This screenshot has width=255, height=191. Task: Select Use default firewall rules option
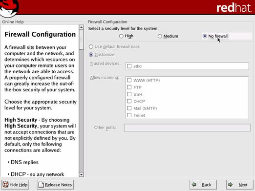(91, 47)
